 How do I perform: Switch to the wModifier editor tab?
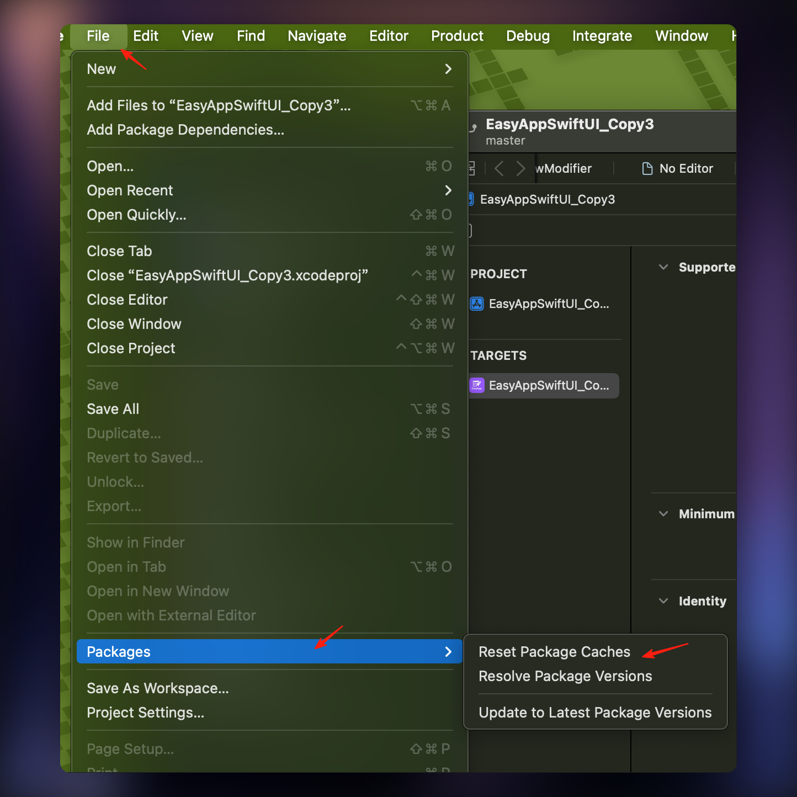[564, 168]
